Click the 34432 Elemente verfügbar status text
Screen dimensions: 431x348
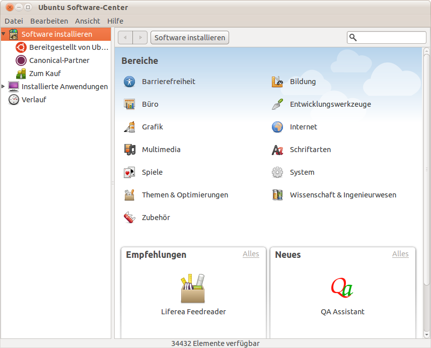pyautogui.click(x=215, y=343)
